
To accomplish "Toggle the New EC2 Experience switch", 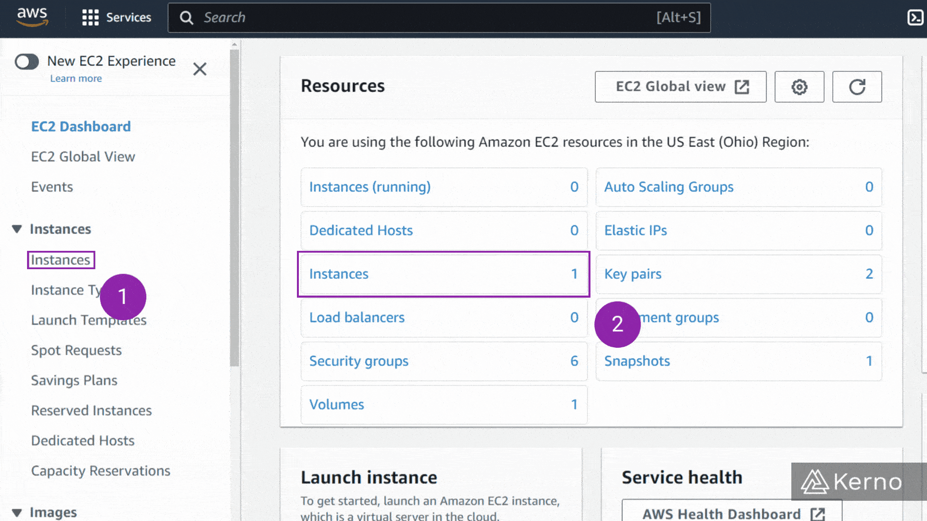I will click(x=27, y=62).
